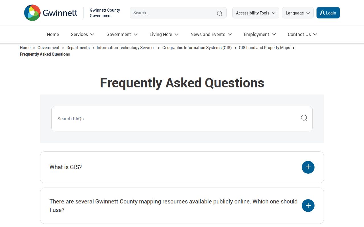This screenshot has height=227, width=364.
Task: Click the header search magnifier icon
Action: [220, 13]
